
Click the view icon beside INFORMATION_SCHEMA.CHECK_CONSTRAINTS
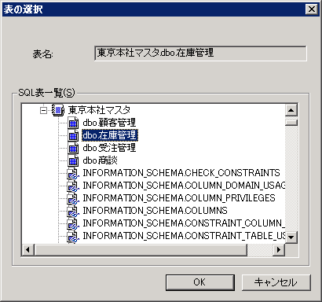(x=73, y=173)
